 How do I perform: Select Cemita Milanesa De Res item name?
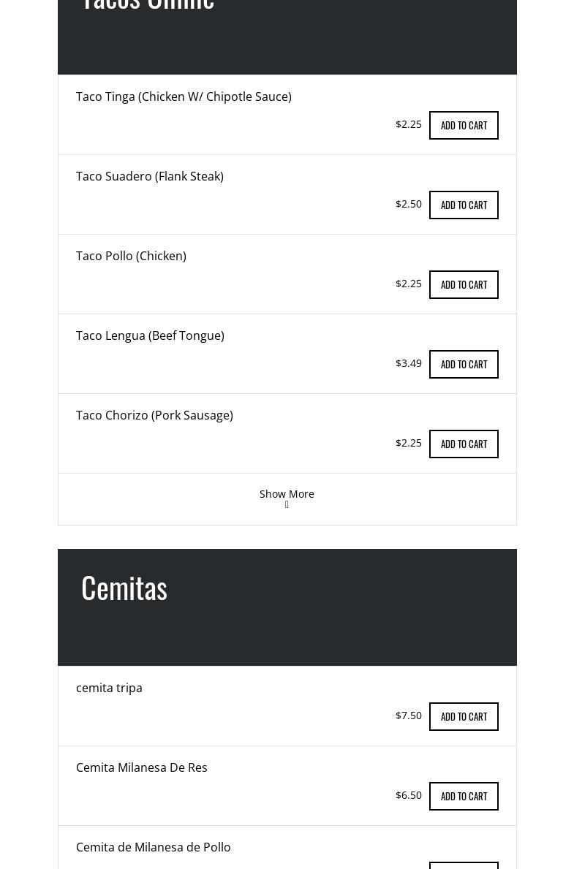pos(141,767)
